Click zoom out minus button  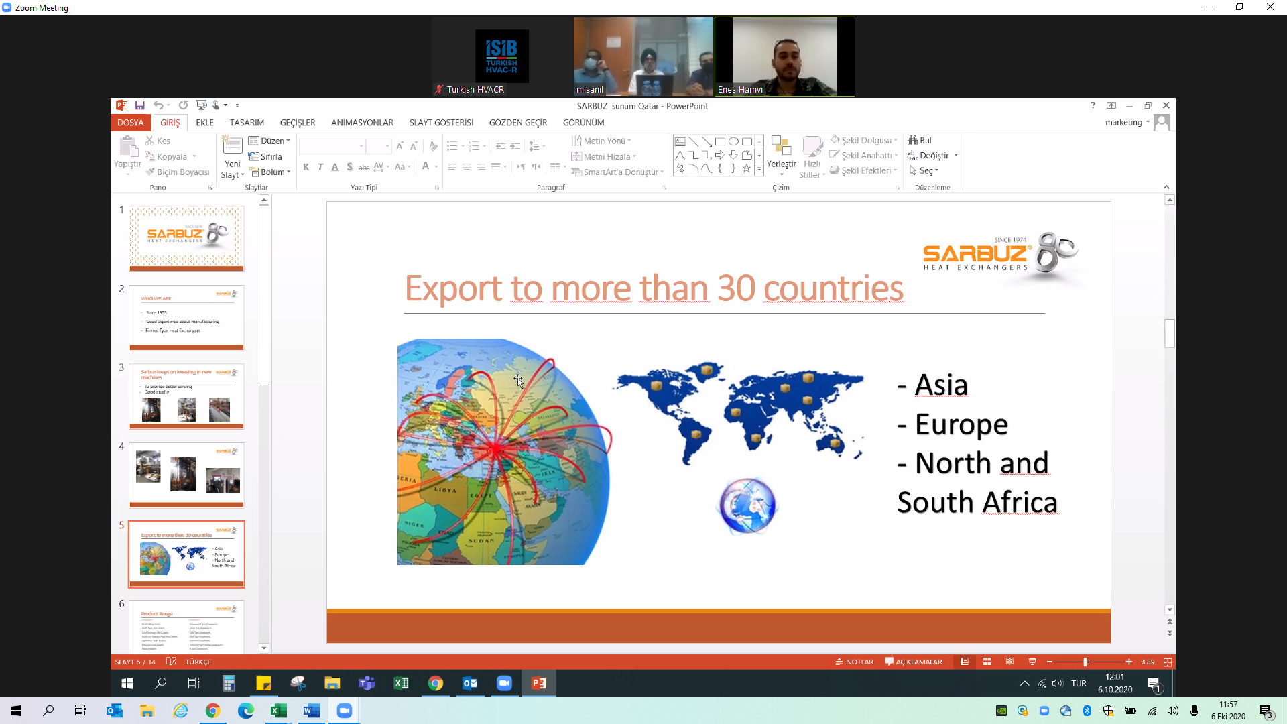coord(1049,662)
